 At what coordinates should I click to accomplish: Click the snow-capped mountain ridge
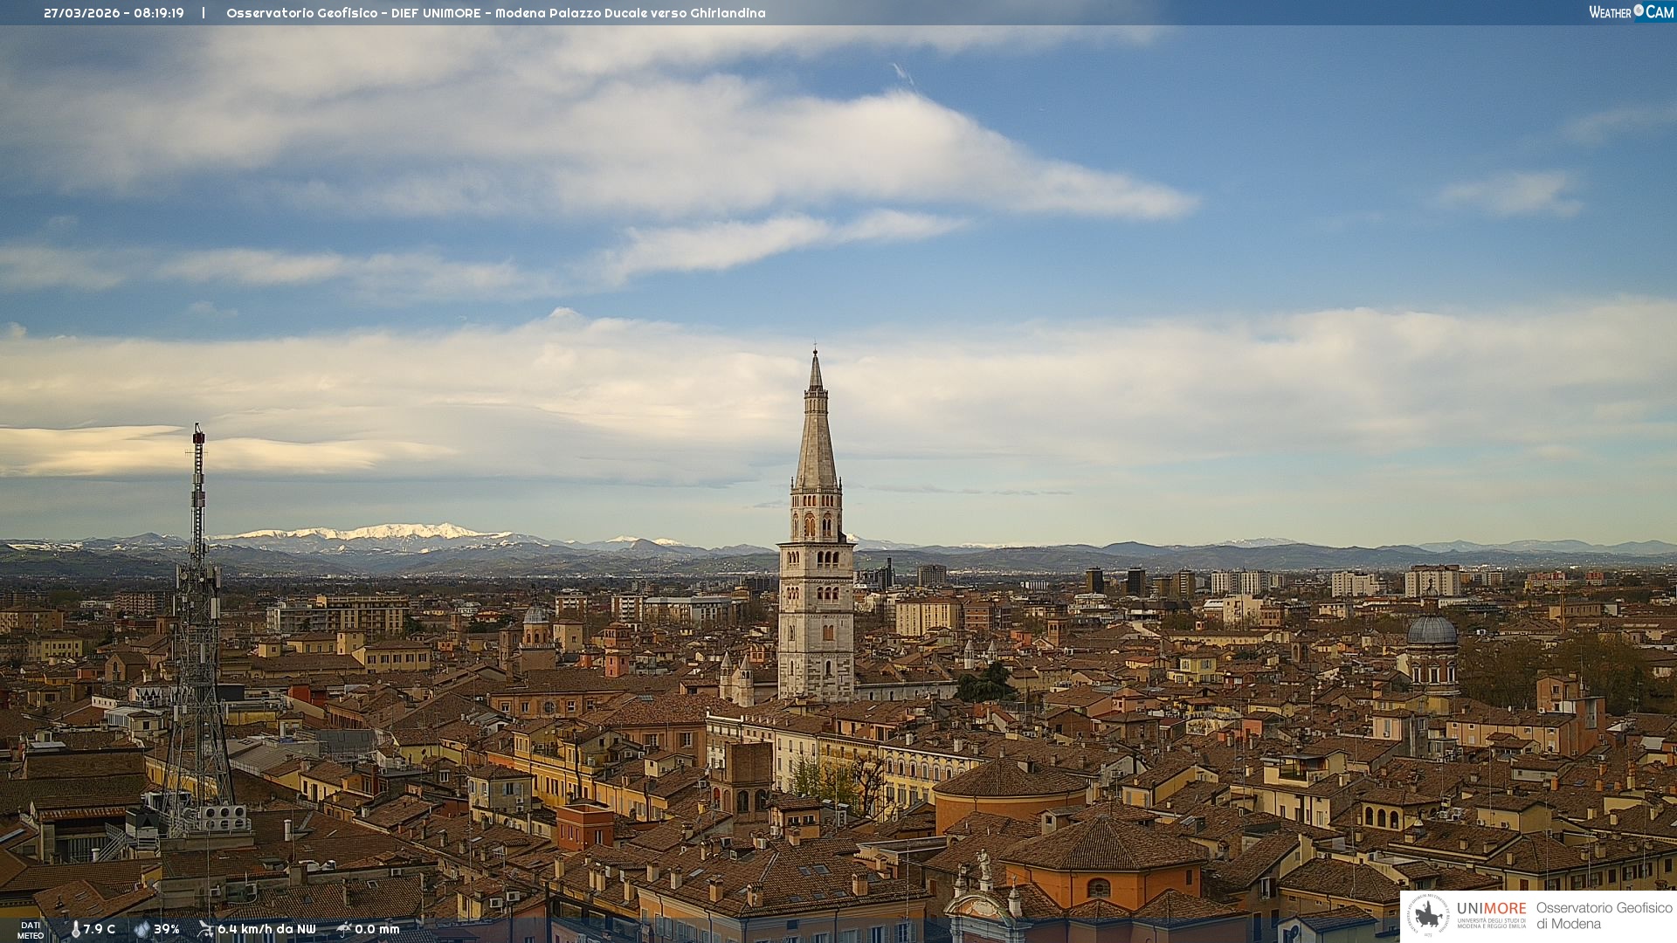pos(384,533)
